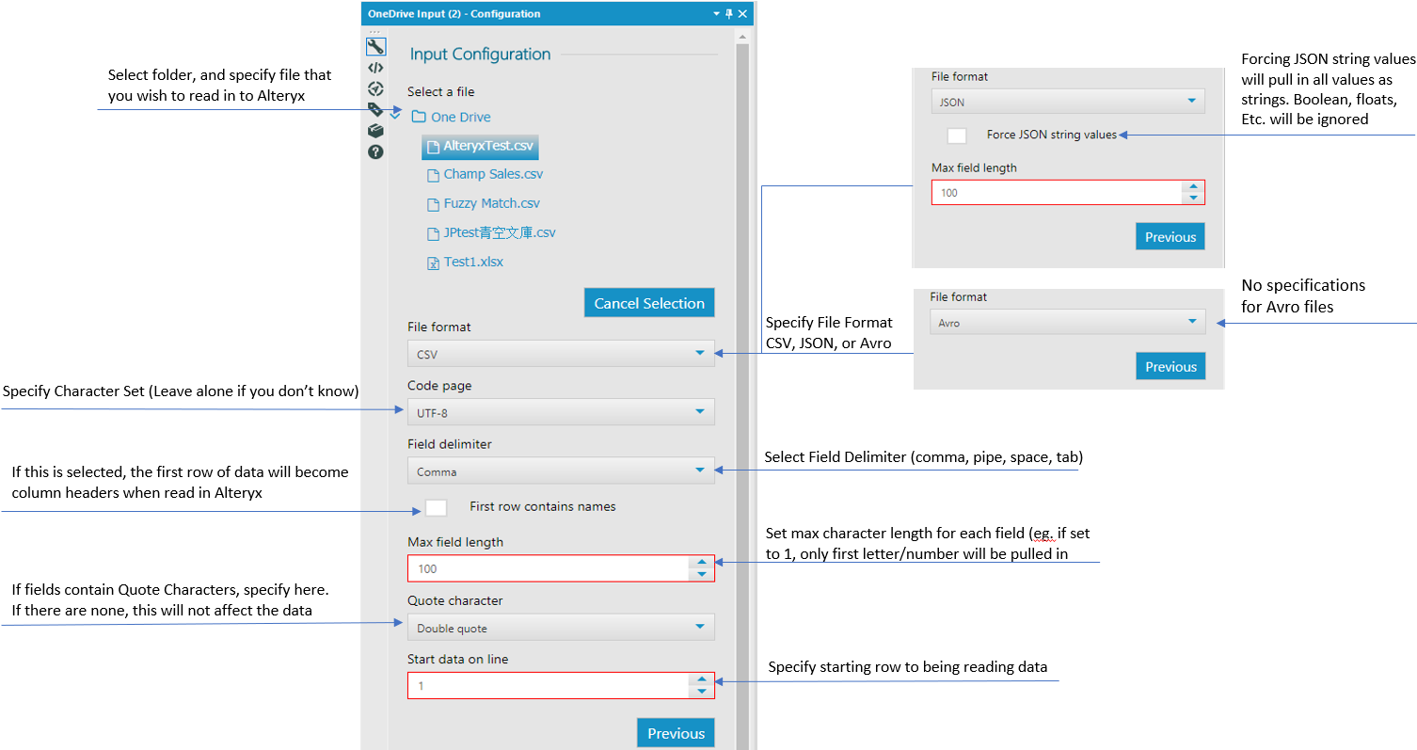Image resolution: width=1417 pixels, height=750 pixels.
Task: Open the code annotation panel icon
Action: pyautogui.click(x=375, y=67)
